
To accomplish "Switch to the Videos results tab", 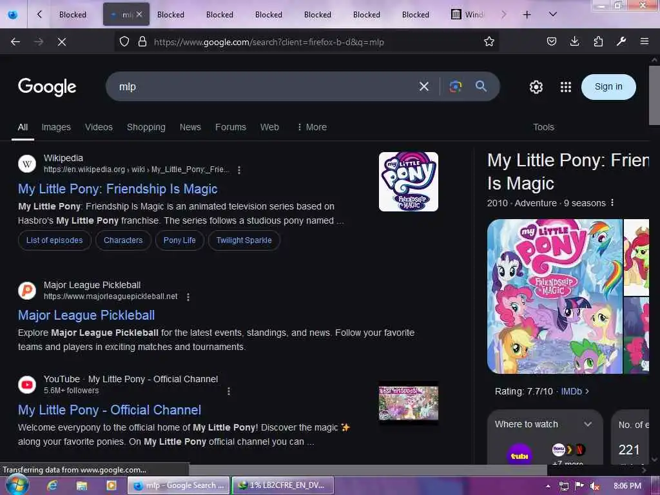I will (x=99, y=127).
